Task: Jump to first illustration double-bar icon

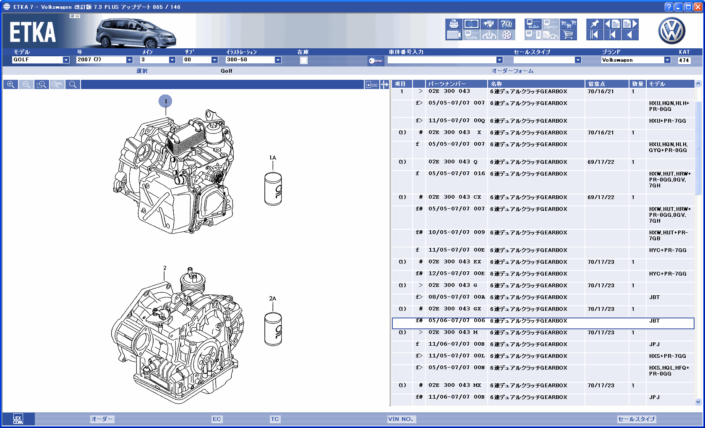Action: coord(595,35)
